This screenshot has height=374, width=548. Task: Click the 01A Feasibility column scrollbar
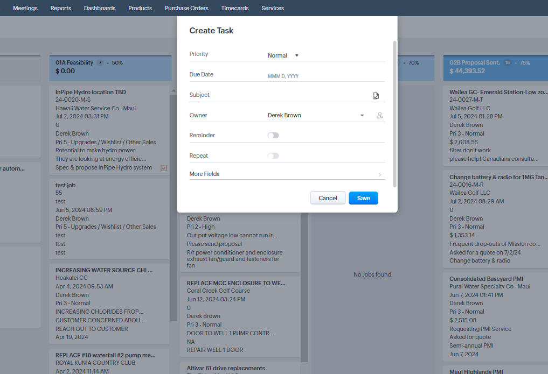[174, 208]
